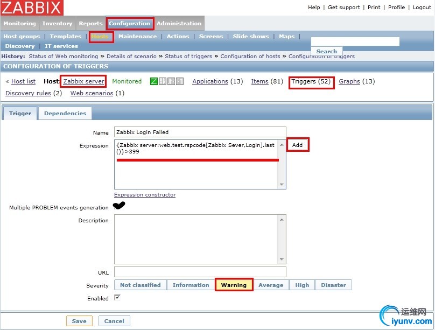Go to Host groups submenu
Image resolution: width=435 pixels, height=330 pixels.
[x=22, y=36]
